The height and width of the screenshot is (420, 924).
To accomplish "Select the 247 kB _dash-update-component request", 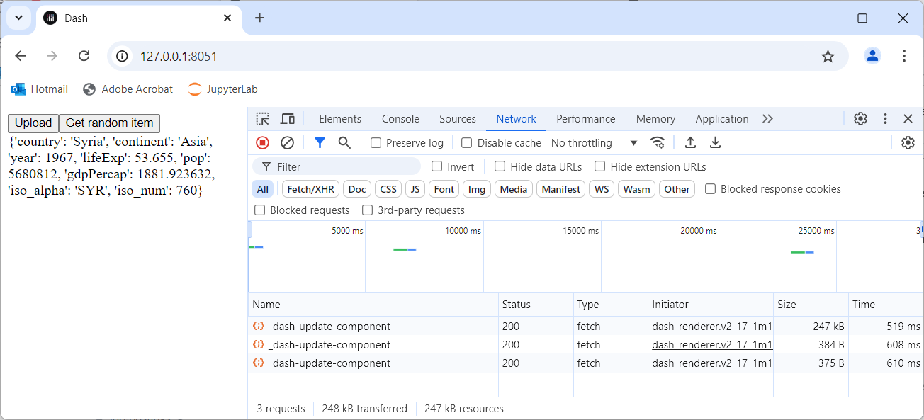I will pos(585,327).
